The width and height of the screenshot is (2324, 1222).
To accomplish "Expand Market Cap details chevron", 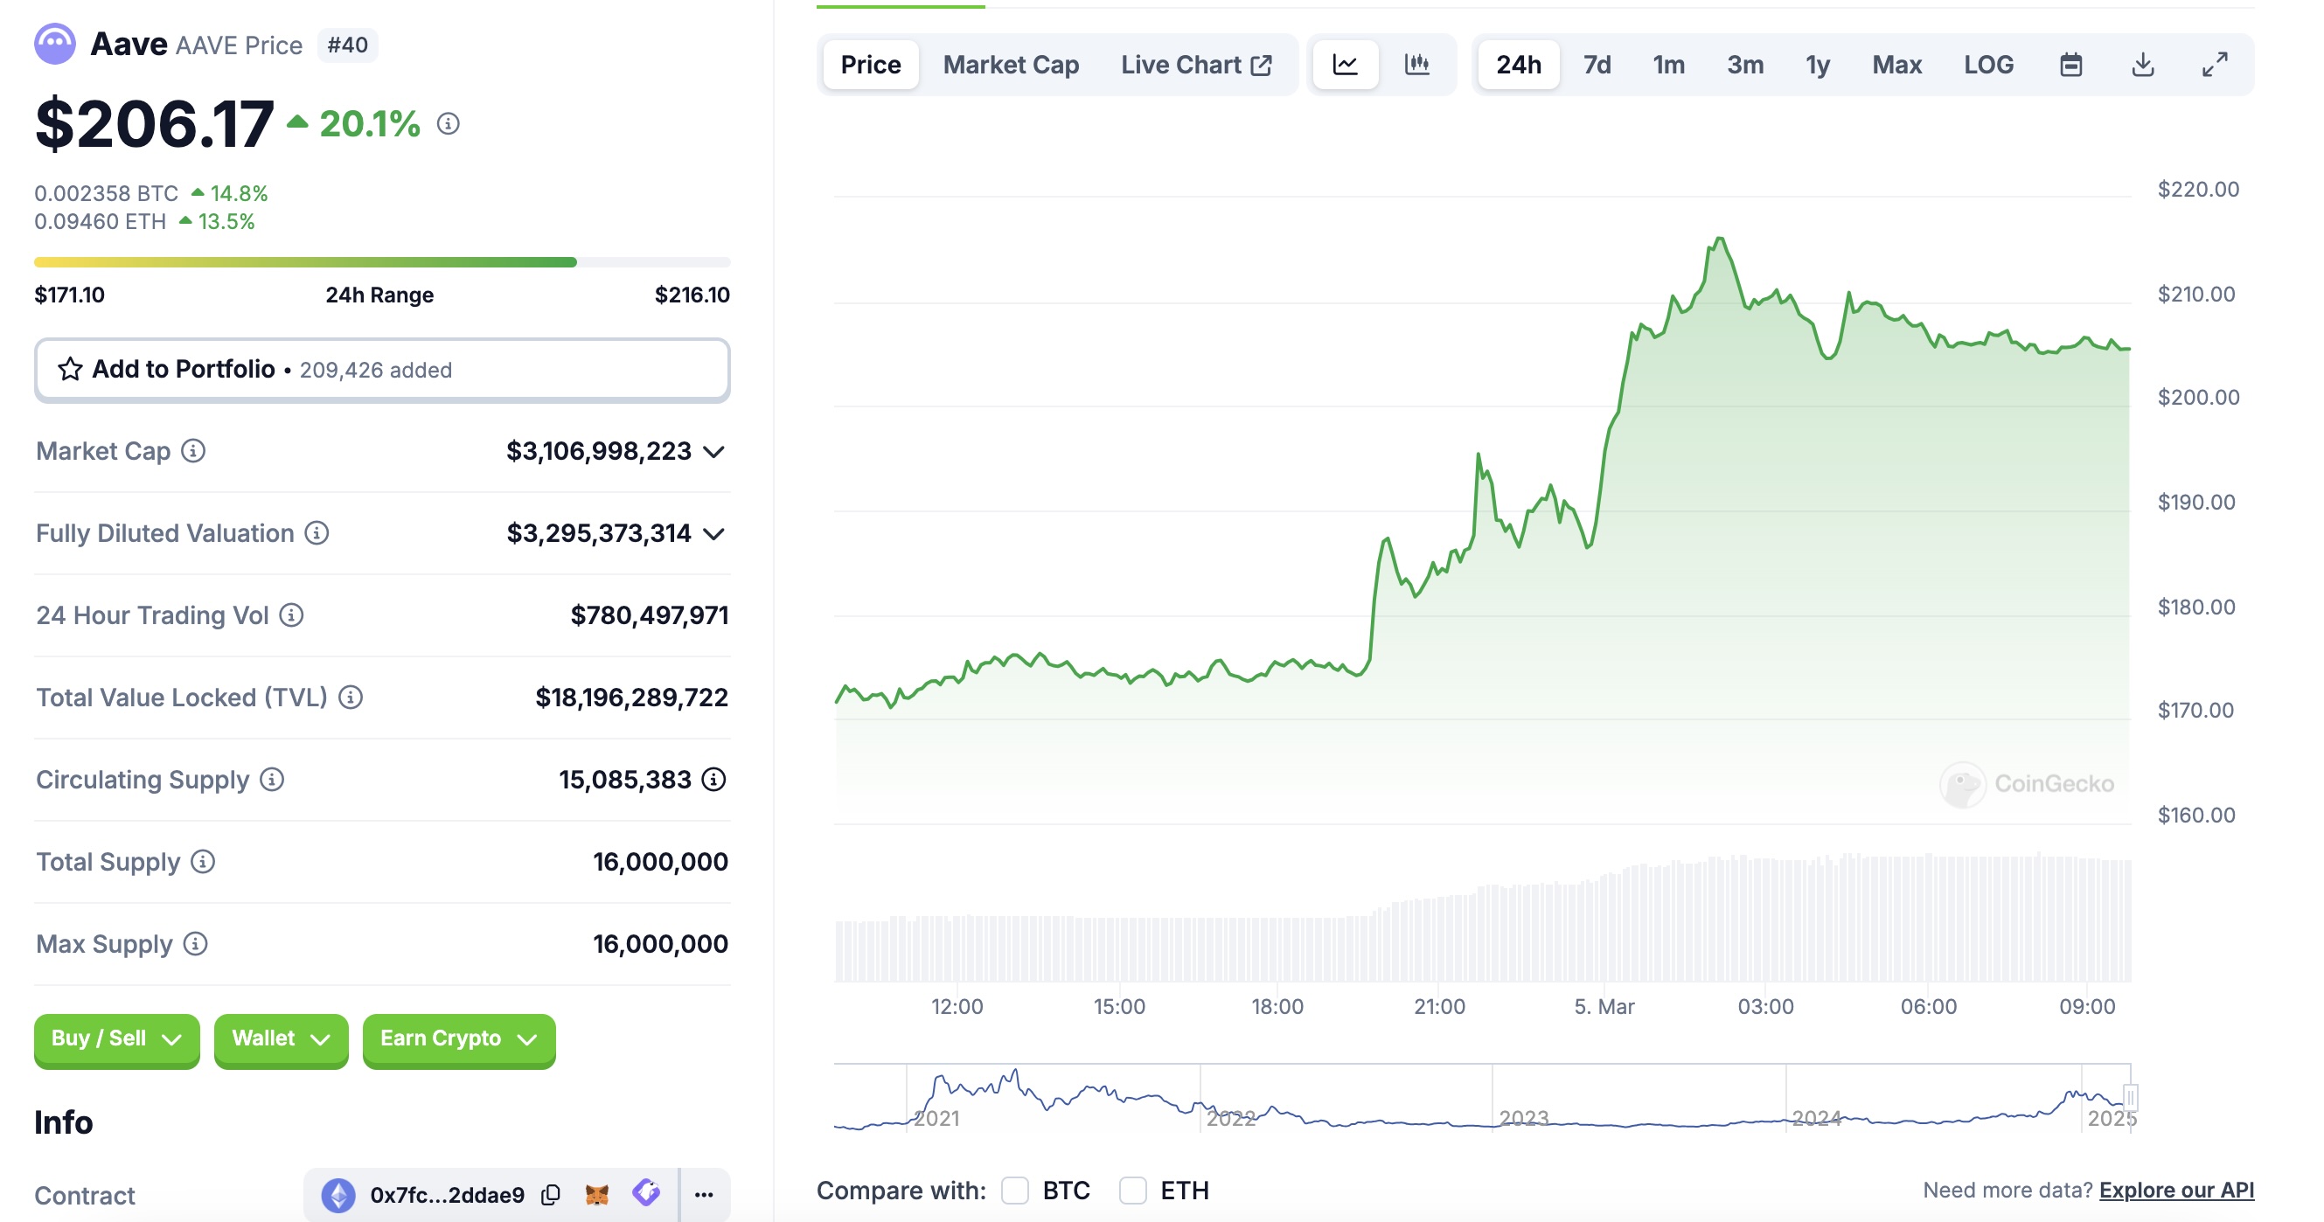I will [x=713, y=451].
